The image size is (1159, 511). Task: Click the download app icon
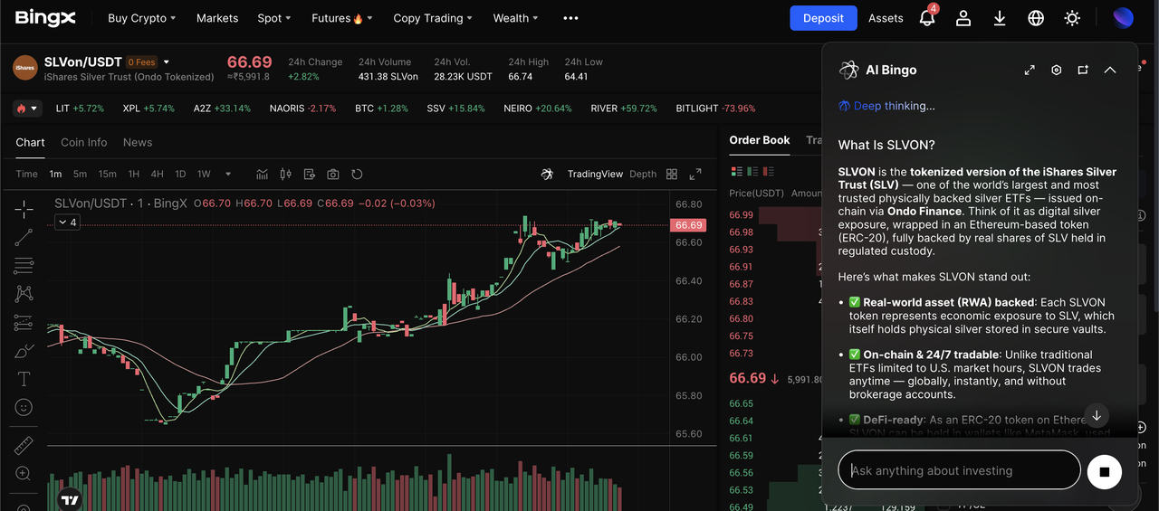[1000, 18]
